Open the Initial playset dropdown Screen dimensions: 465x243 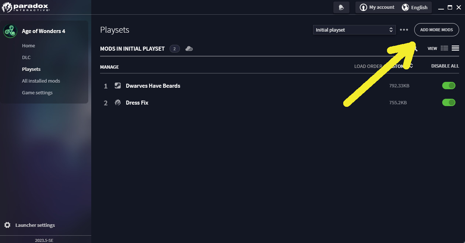[x=354, y=30]
